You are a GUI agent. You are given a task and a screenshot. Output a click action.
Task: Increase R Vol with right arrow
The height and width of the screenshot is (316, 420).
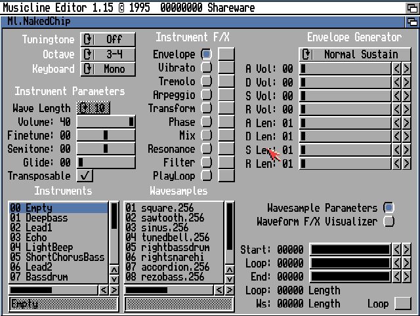(406, 109)
